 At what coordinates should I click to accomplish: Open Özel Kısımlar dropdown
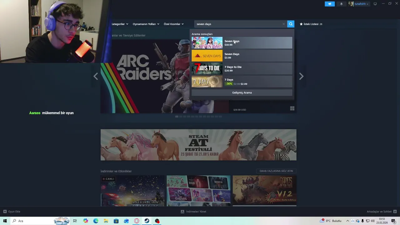(174, 24)
